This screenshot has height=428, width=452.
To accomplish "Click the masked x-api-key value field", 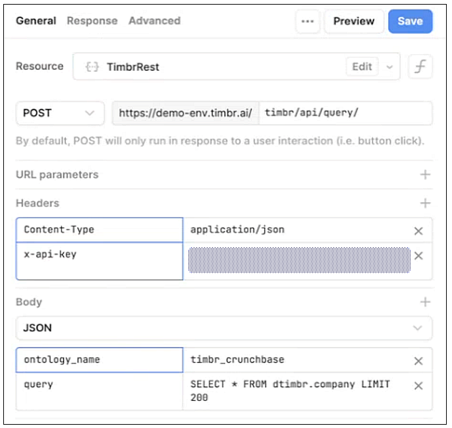I will (x=299, y=260).
